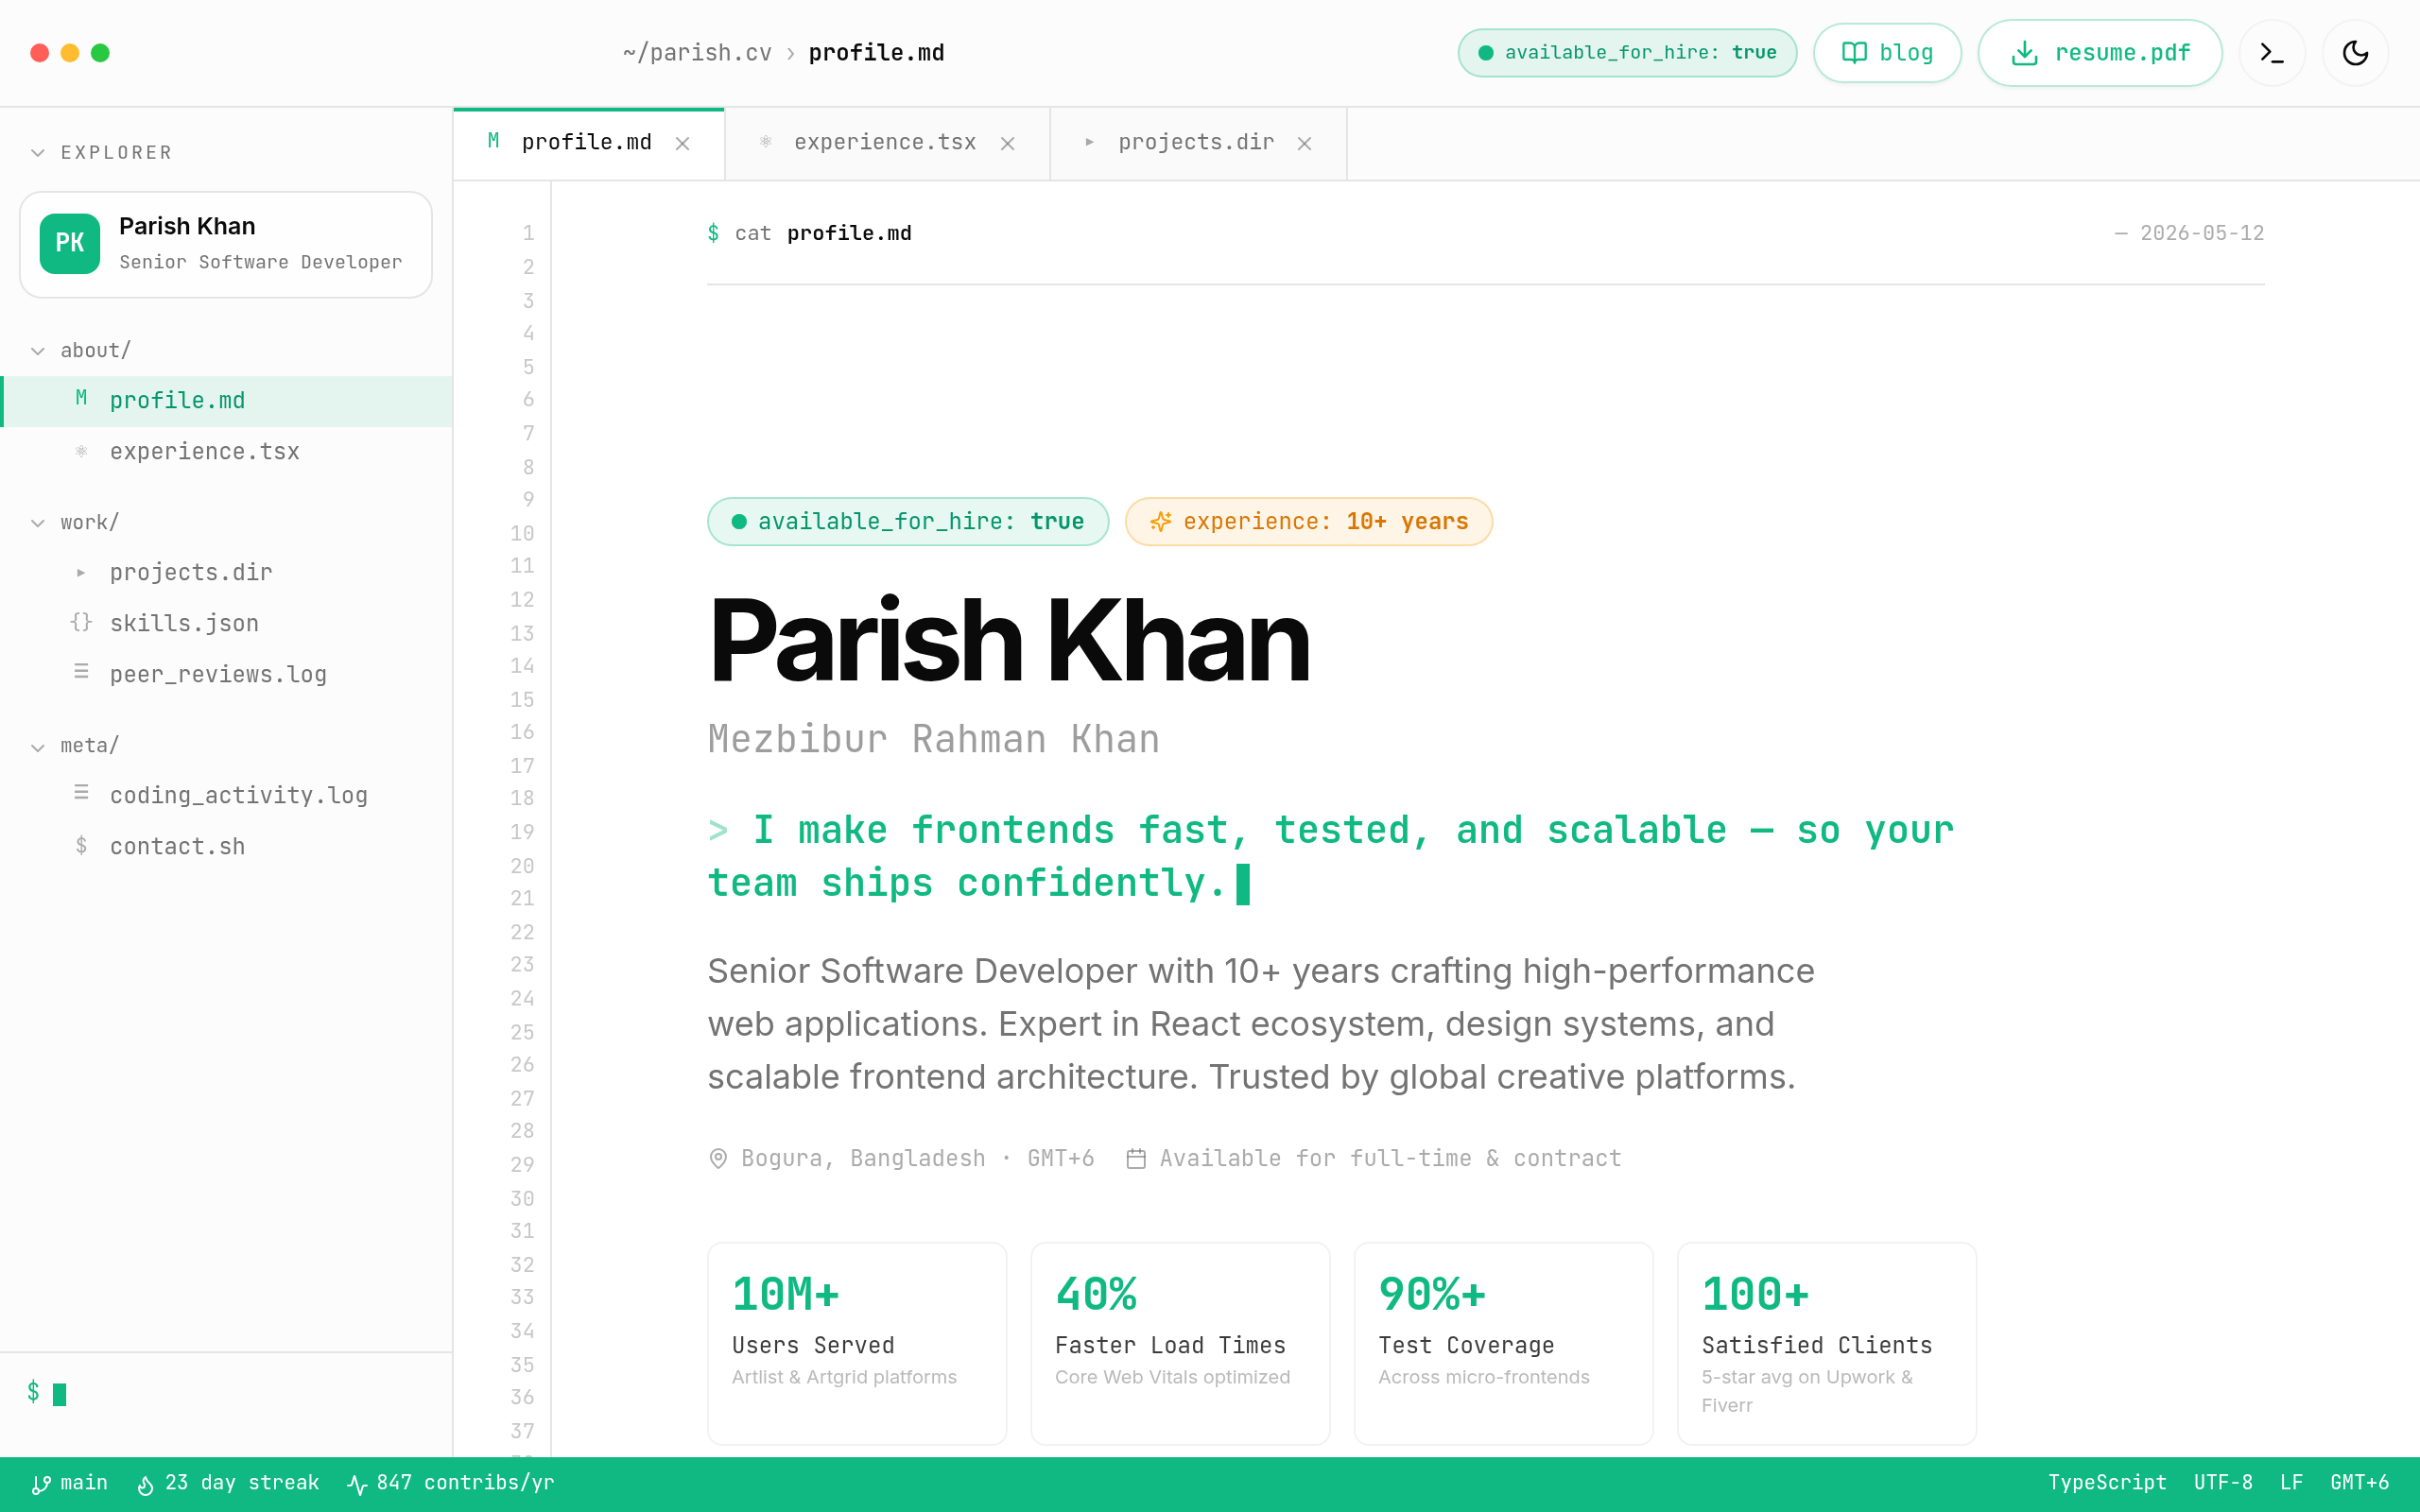Click the 90%+ Test Coverage card

(1503, 1344)
